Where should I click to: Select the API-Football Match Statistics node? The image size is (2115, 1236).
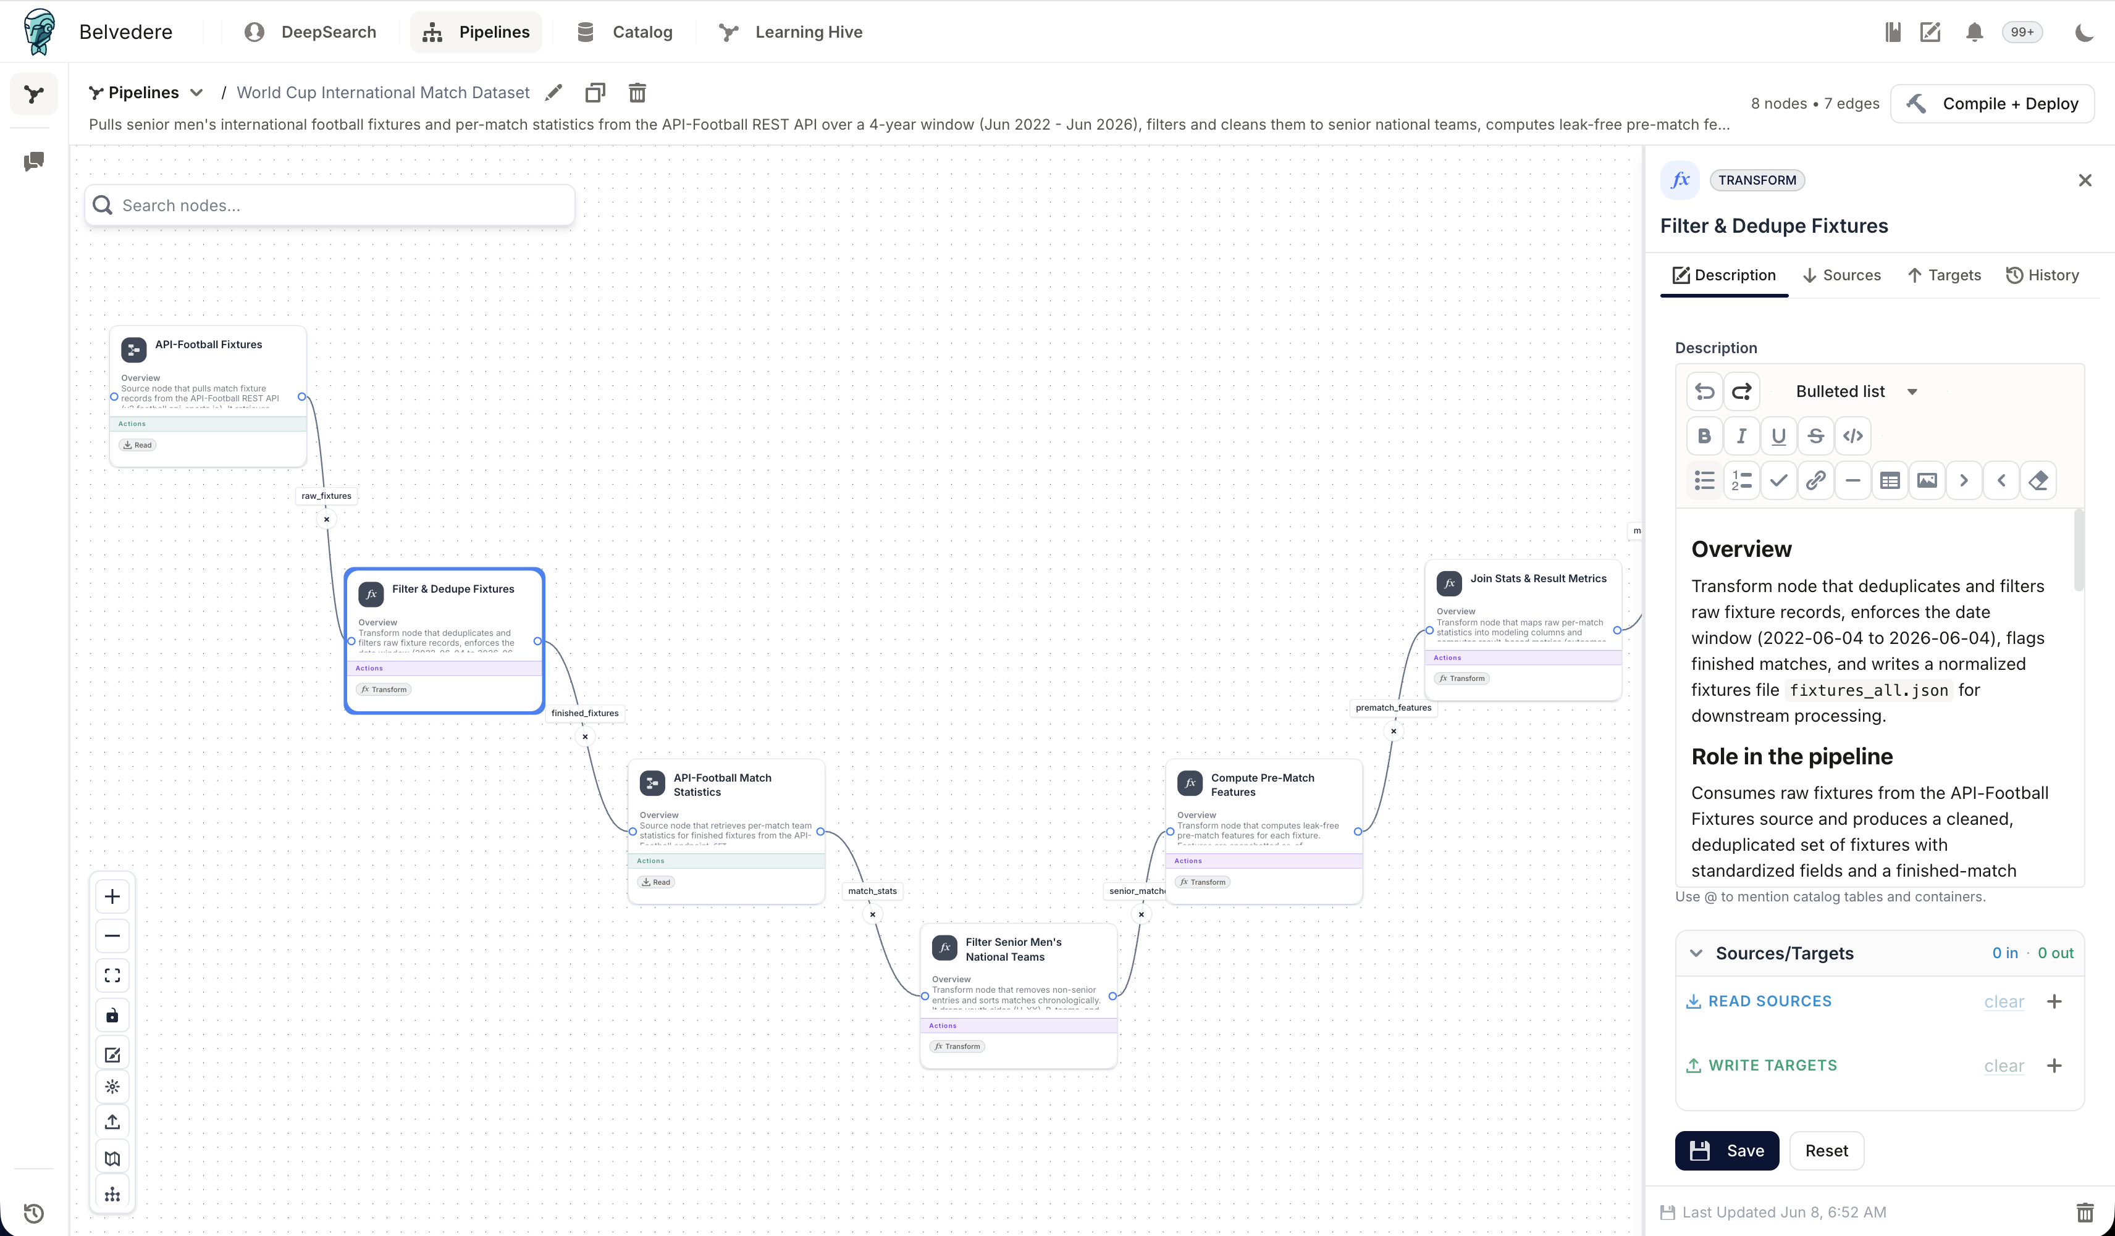(727, 831)
